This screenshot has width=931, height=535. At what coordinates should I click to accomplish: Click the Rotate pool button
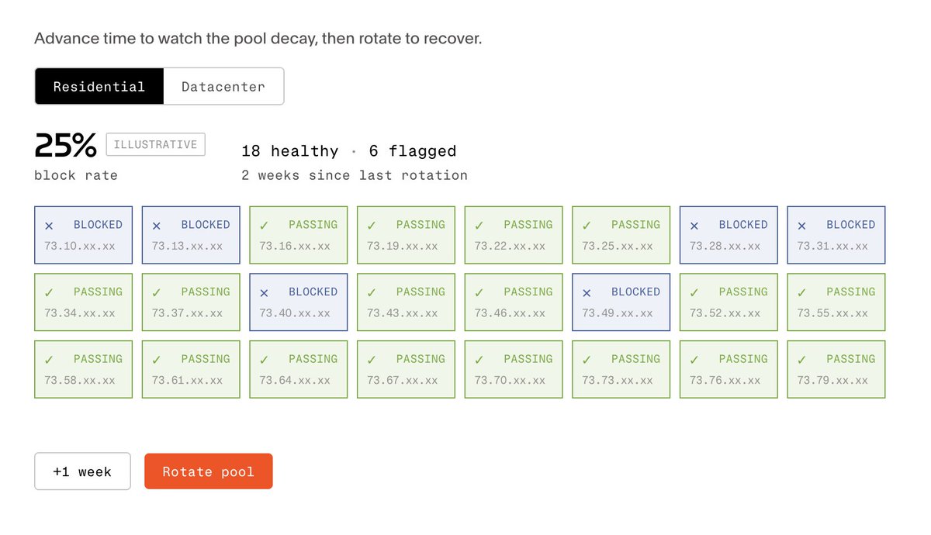[x=209, y=471]
